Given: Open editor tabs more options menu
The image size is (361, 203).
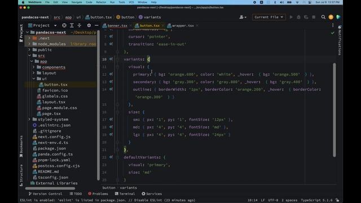Looking at the screenshot, I should coord(333,25).
